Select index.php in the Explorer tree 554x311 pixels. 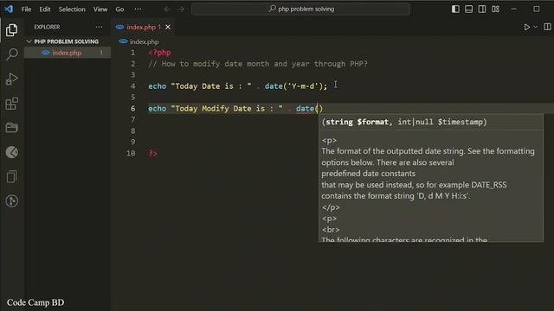(x=68, y=53)
